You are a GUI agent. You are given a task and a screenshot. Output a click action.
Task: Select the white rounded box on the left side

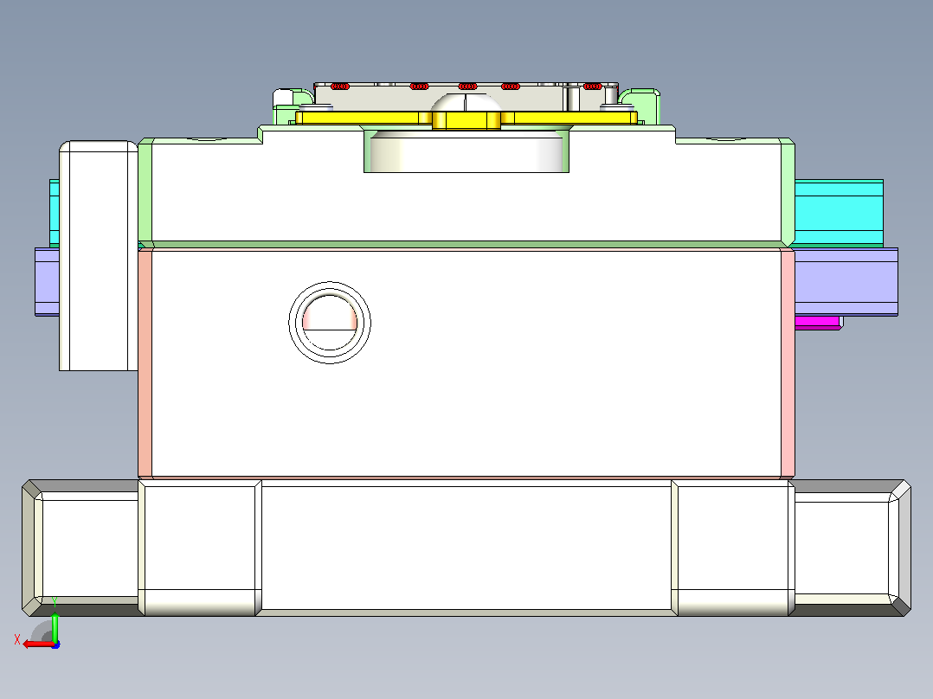pyautogui.click(x=98, y=256)
